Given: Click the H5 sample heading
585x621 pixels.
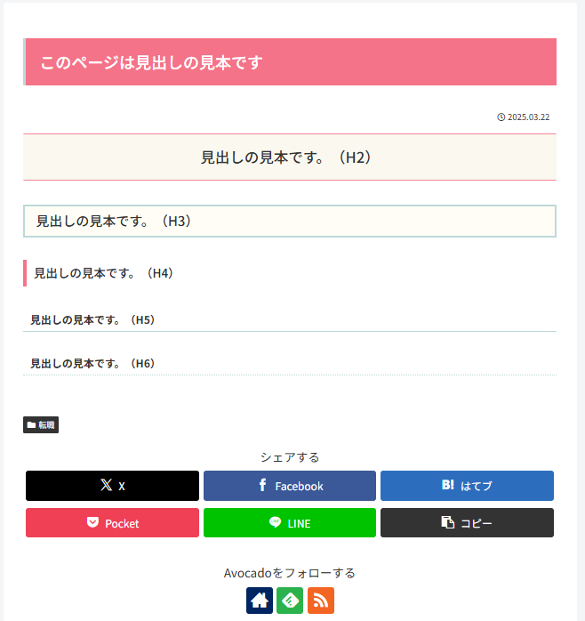Looking at the screenshot, I should click(x=92, y=319).
